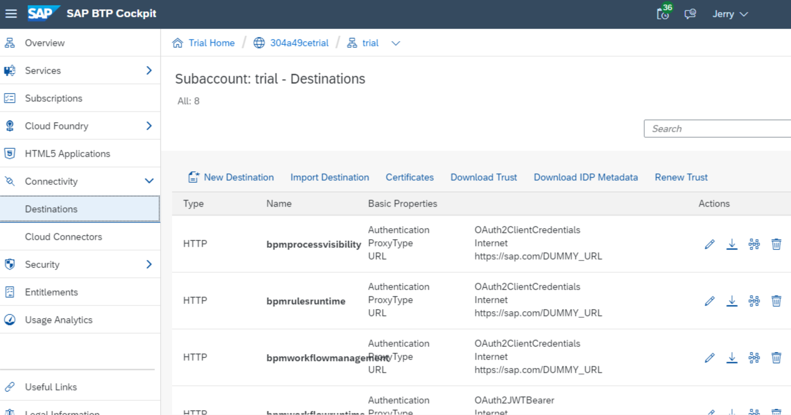Viewport: 791px width, 415px height.
Task: Click the Name column header
Action: click(x=279, y=204)
